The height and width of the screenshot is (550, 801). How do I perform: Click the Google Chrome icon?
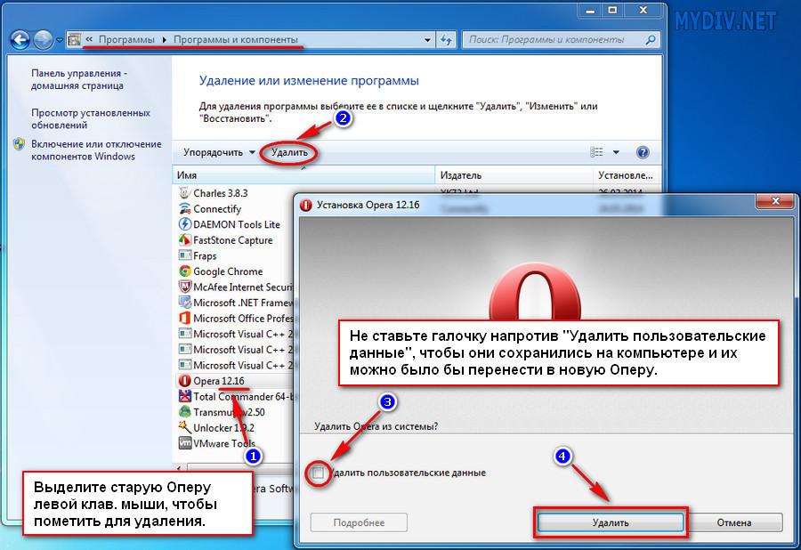point(184,271)
